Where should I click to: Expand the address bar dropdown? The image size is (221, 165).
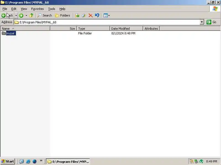202,22
